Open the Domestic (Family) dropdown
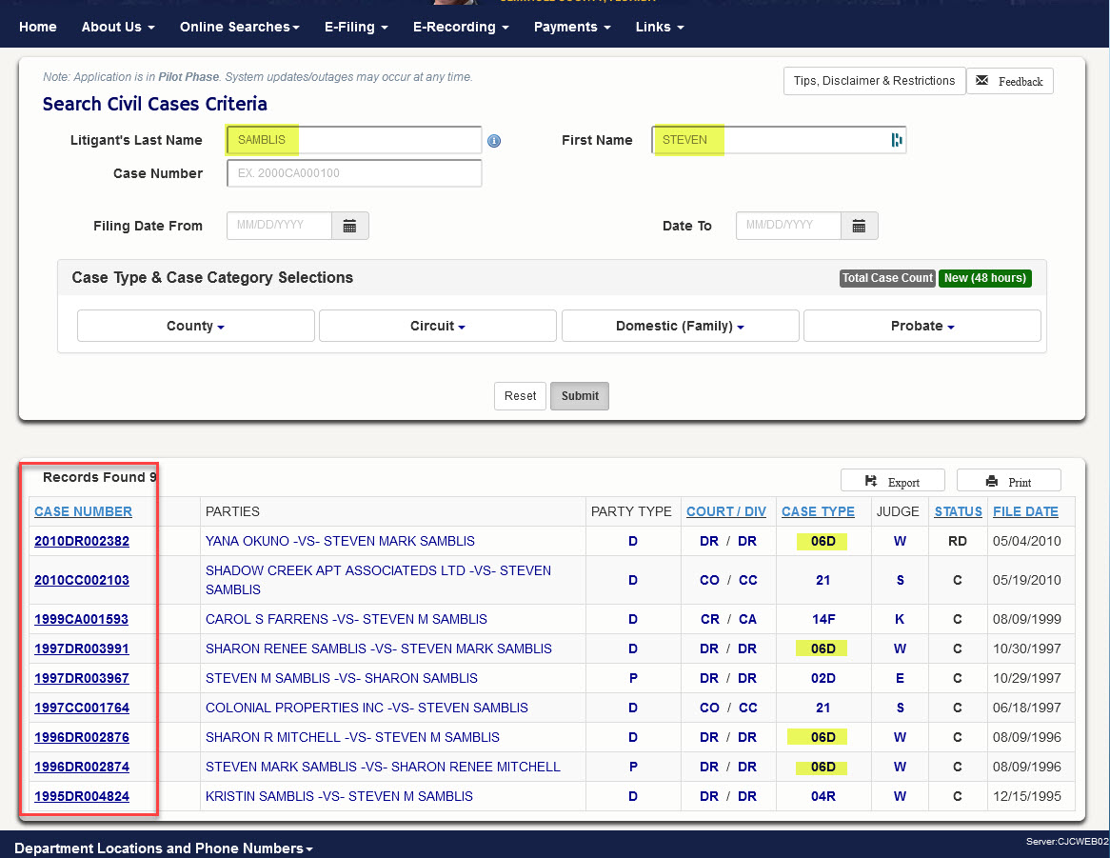The width and height of the screenshot is (1110, 858). pos(680,326)
